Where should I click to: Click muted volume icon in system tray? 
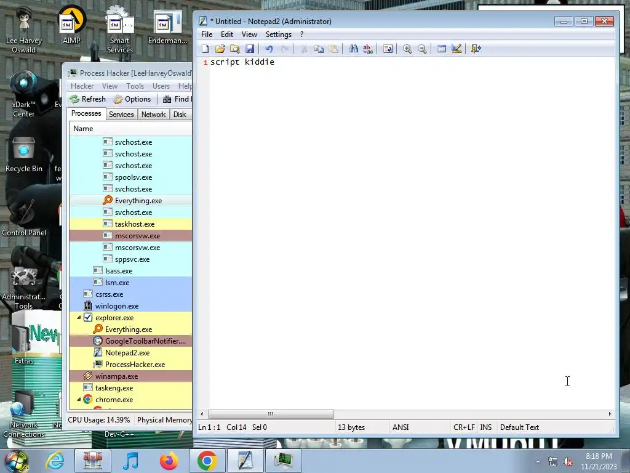(x=568, y=462)
